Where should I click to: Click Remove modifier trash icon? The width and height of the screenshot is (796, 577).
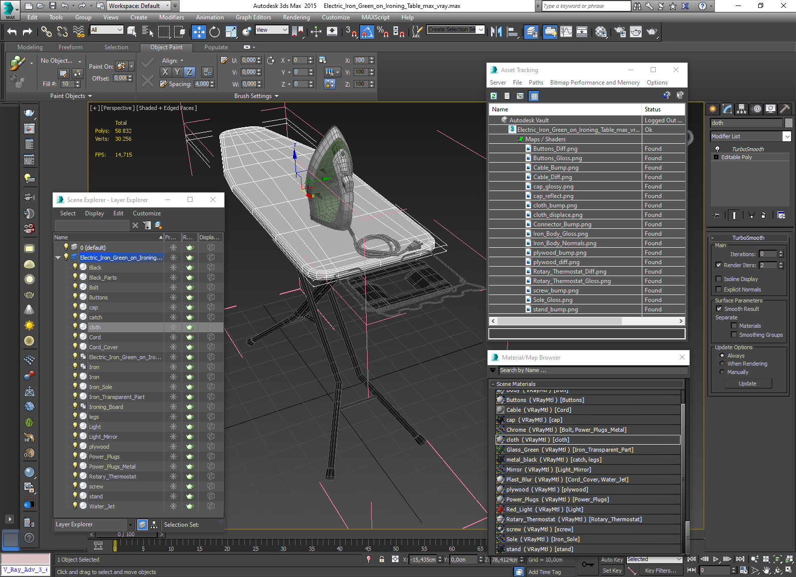(763, 215)
